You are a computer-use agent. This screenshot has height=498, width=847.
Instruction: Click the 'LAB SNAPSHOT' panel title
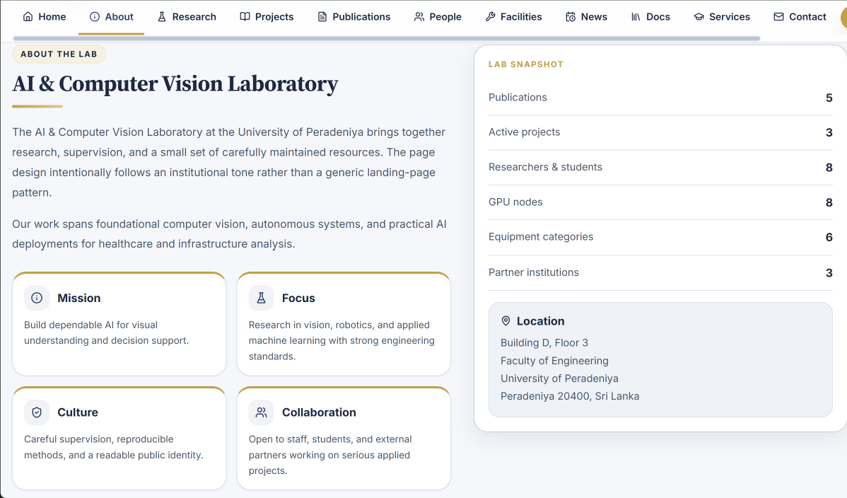[x=525, y=64]
